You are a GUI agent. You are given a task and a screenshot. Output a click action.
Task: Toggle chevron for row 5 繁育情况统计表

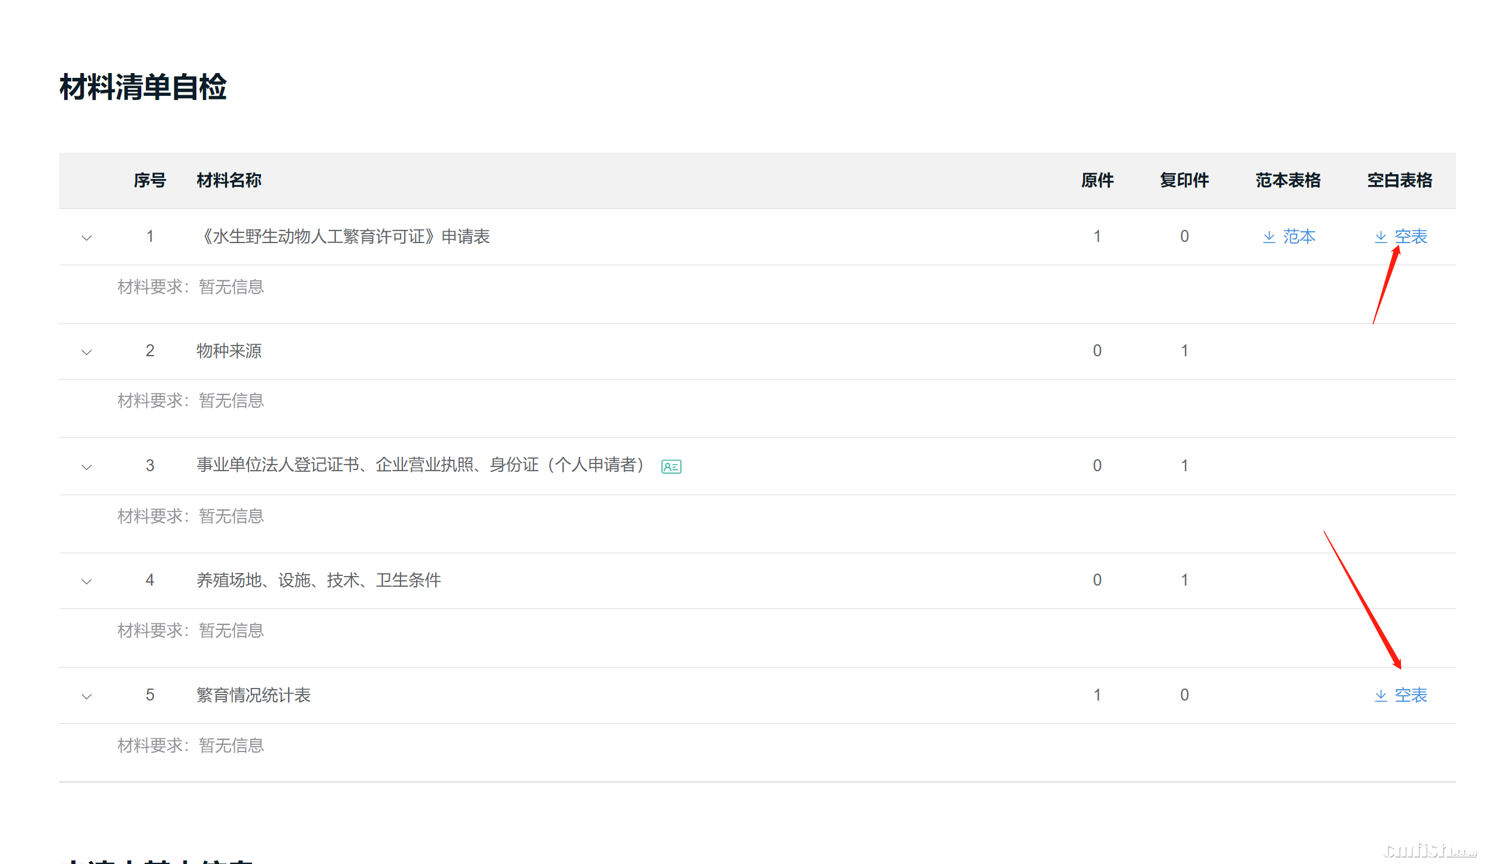(x=87, y=696)
